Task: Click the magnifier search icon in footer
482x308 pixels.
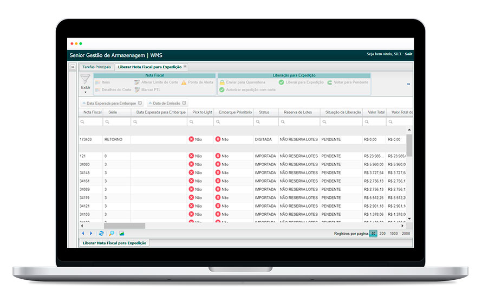Action: (112, 234)
